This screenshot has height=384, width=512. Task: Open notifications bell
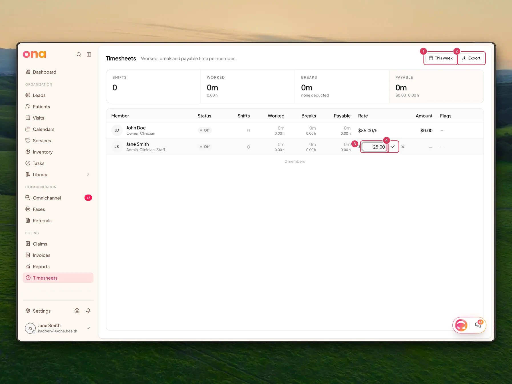[x=88, y=311]
